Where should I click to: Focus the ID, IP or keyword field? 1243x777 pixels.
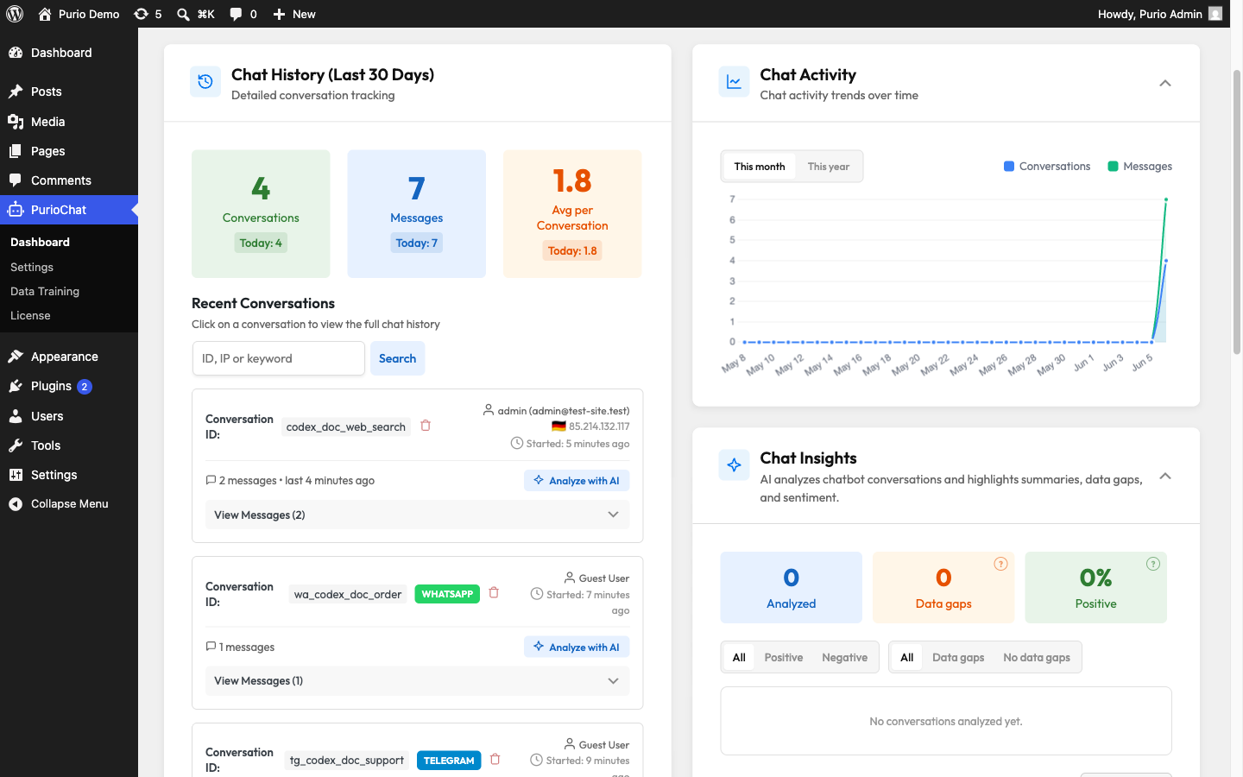(x=278, y=358)
